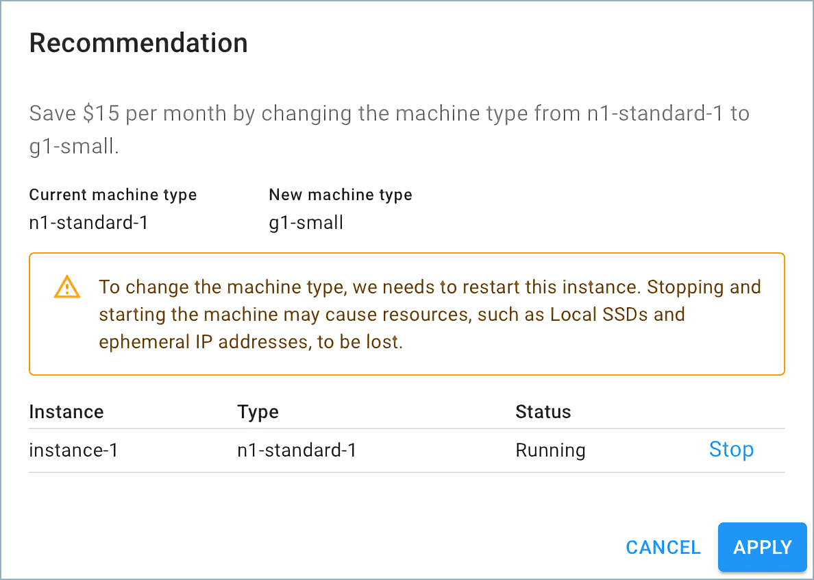The image size is (814, 580).
Task: Click the Type column header
Action: (x=258, y=412)
